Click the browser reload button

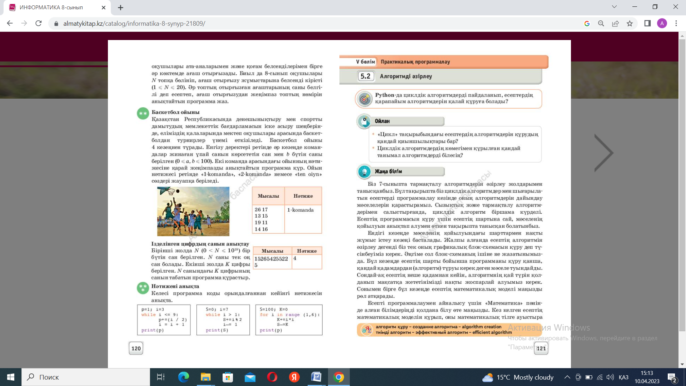click(x=39, y=23)
